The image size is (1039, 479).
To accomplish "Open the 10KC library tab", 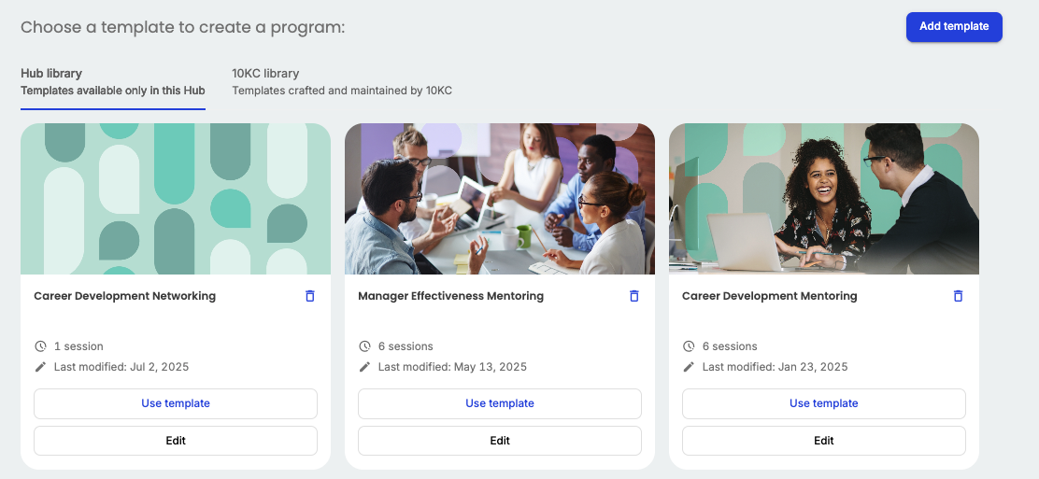I will [341, 82].
